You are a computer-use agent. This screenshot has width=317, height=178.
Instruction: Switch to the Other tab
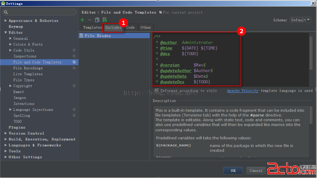146,27
